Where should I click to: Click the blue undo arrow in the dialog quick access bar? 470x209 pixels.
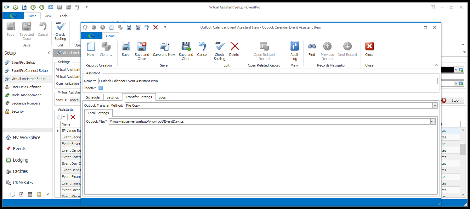click(147, 27)
